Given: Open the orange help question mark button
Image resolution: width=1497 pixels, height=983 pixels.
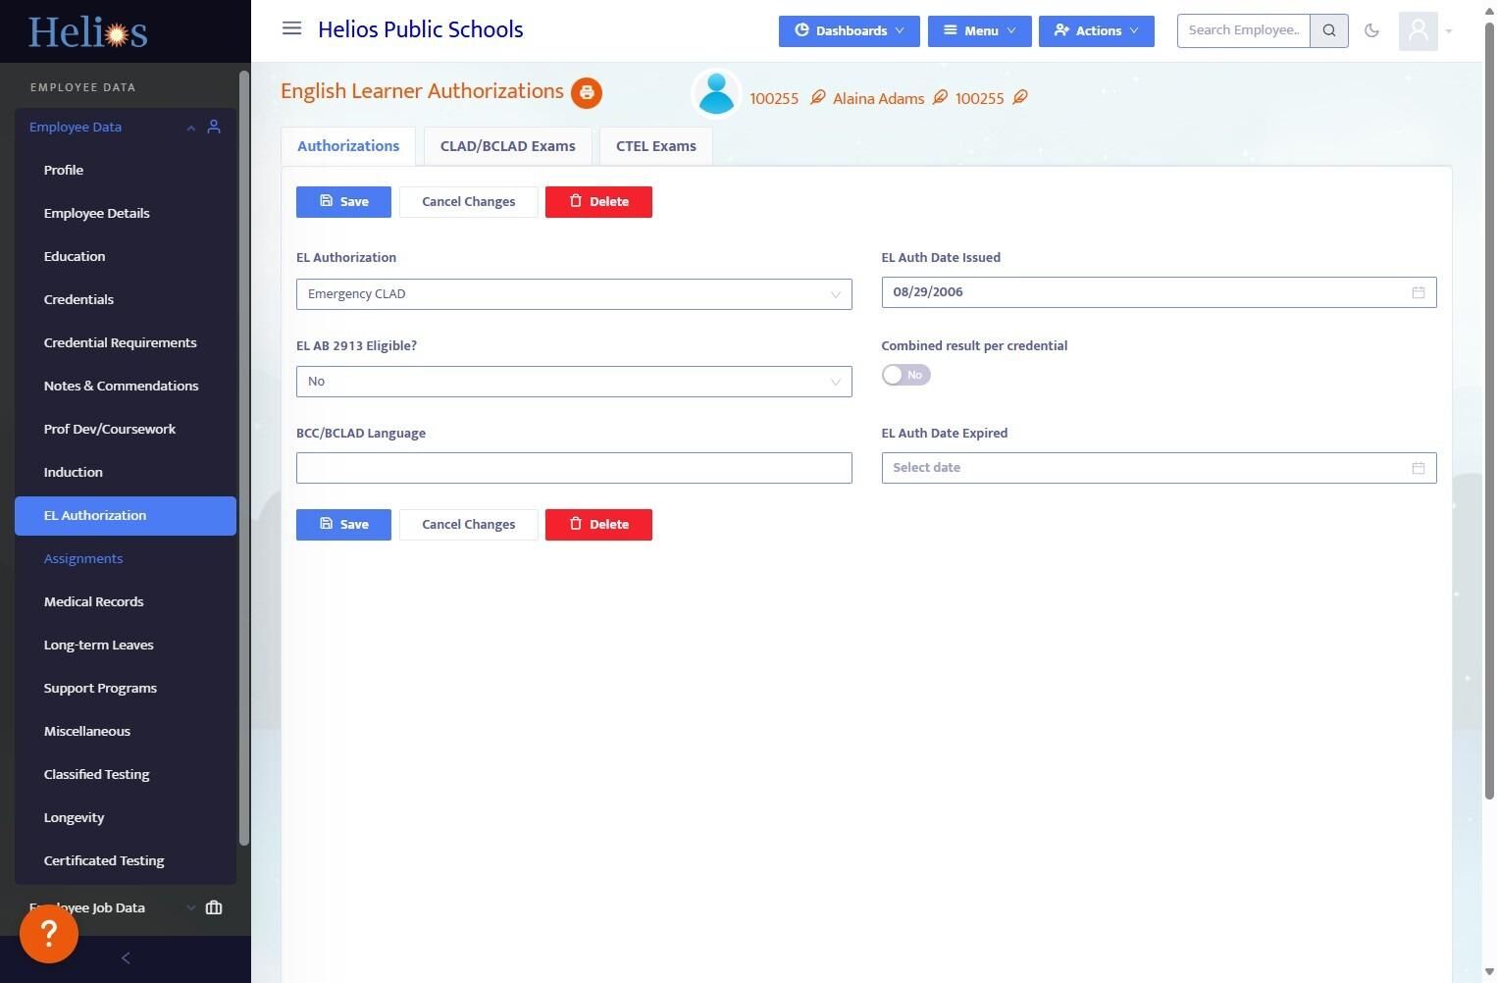Looking at the screenshot, I should [x=49, y=933].
